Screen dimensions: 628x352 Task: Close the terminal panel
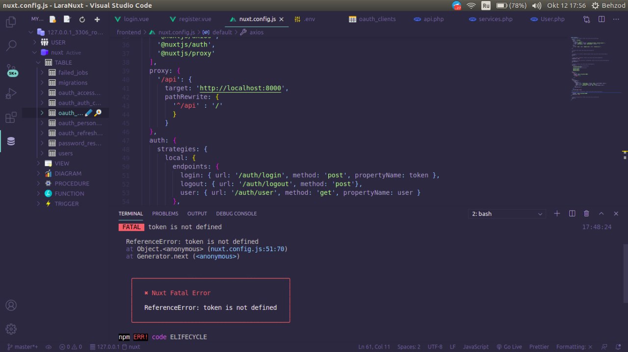[x=616, y=213]
